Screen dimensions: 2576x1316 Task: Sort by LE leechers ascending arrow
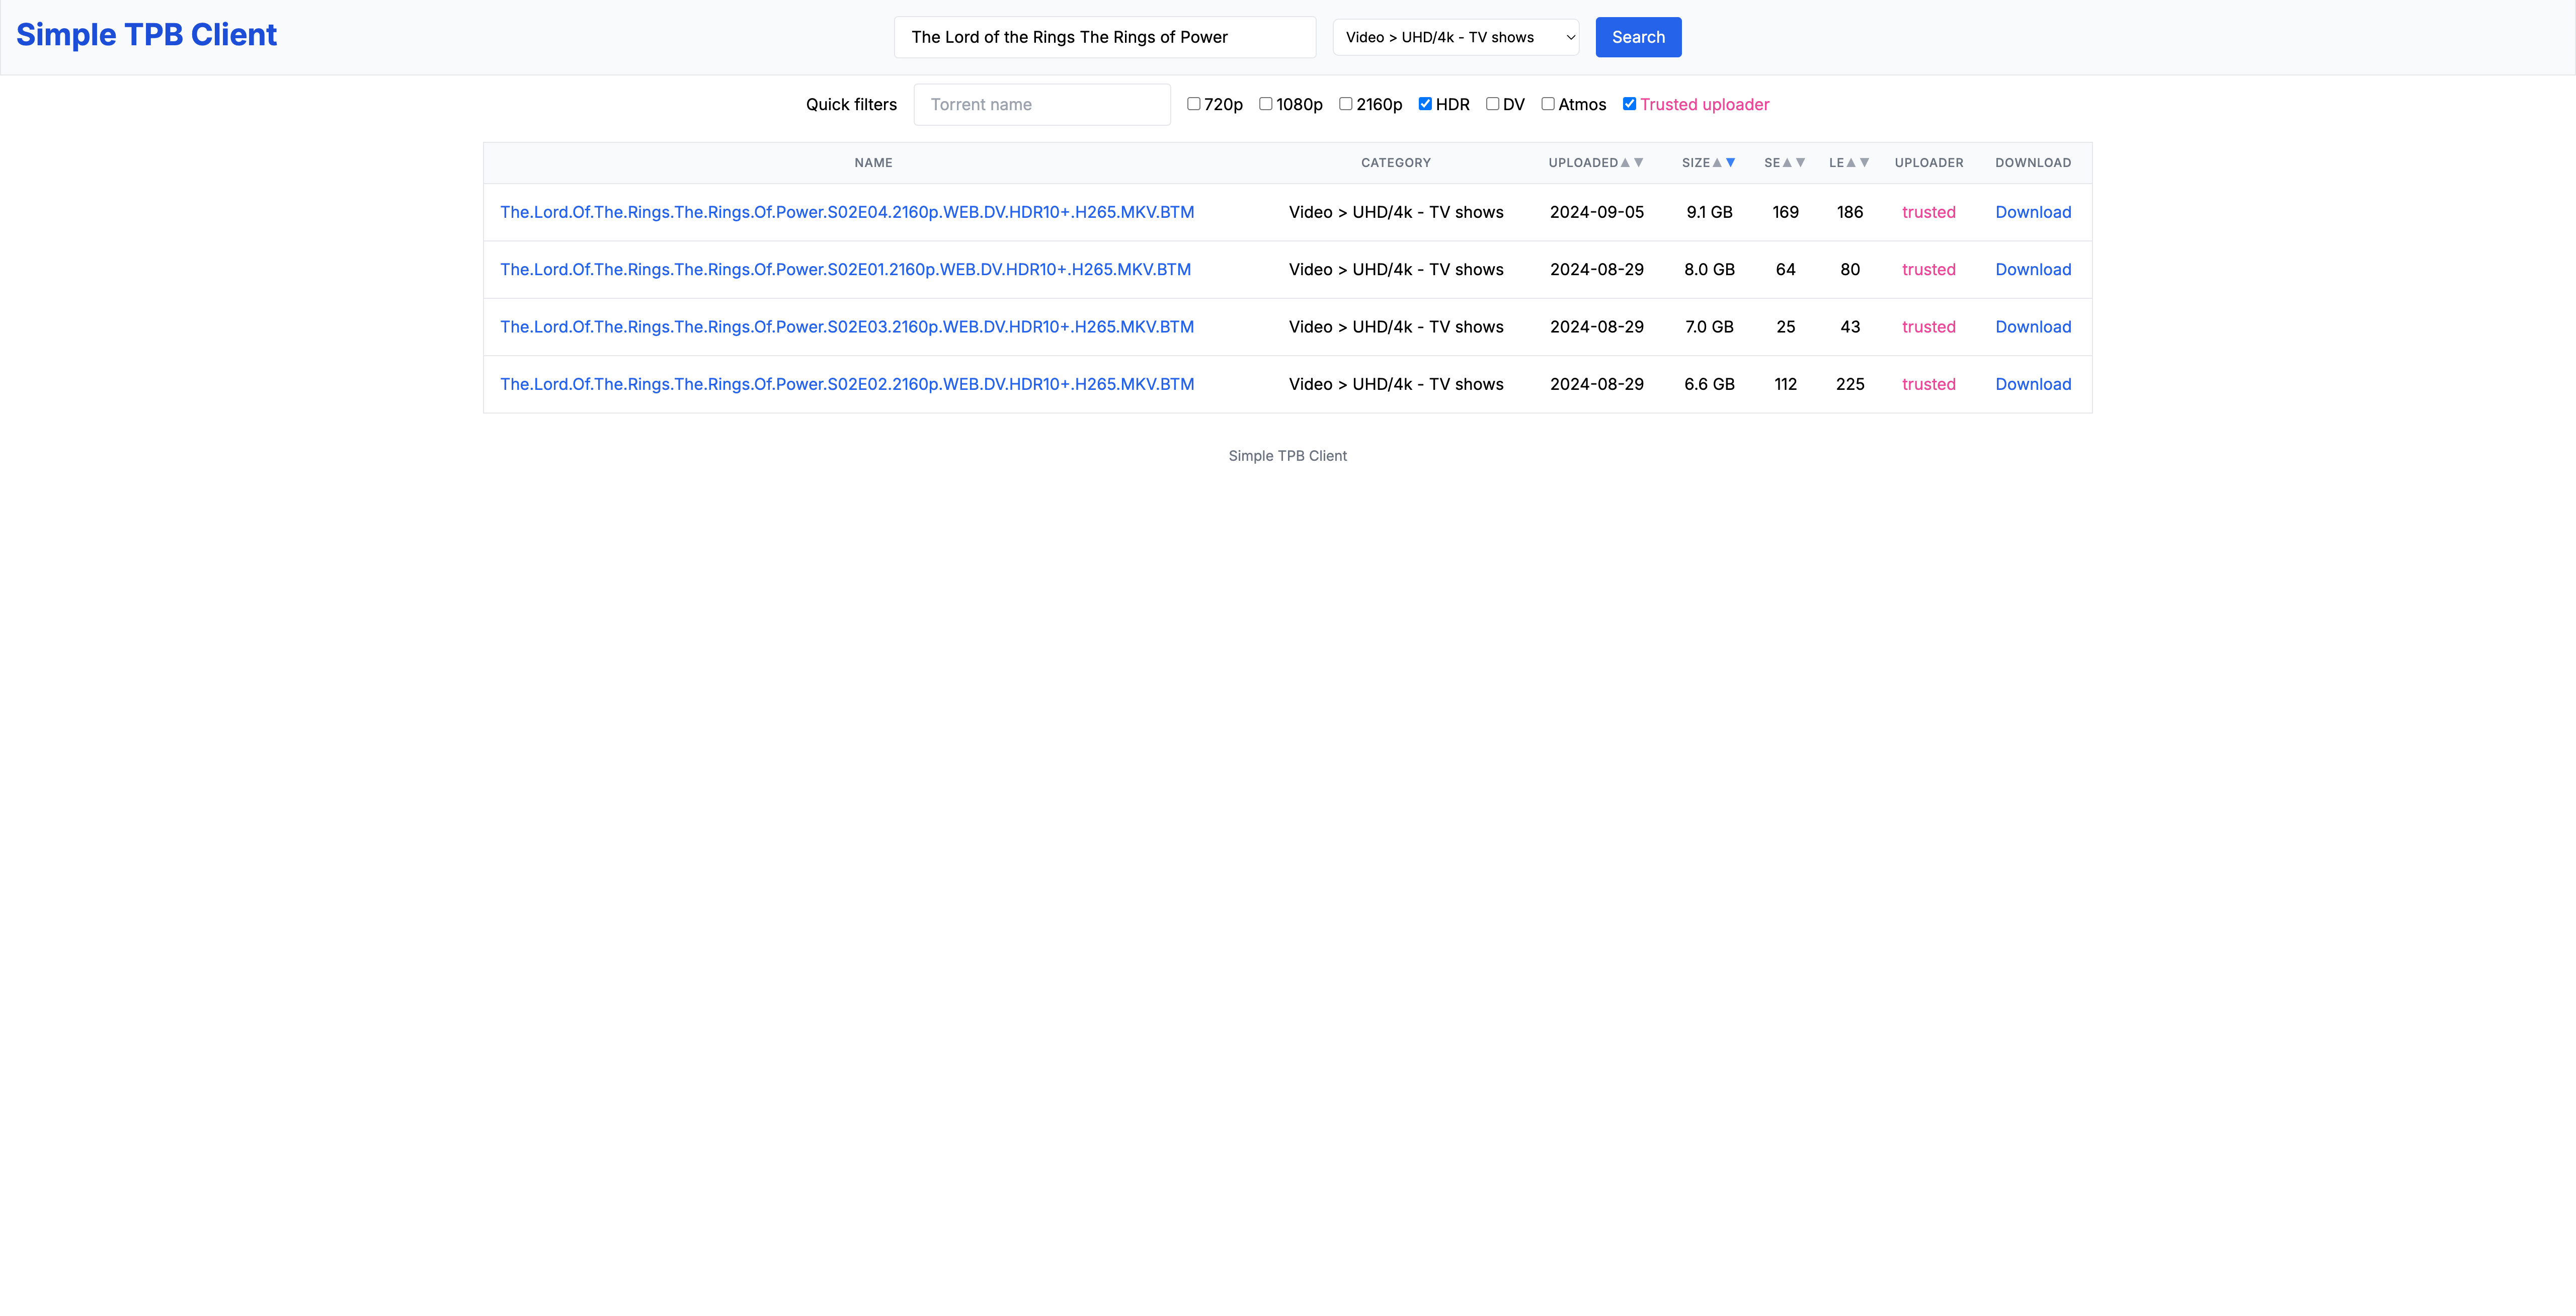tap(1851, 163)
